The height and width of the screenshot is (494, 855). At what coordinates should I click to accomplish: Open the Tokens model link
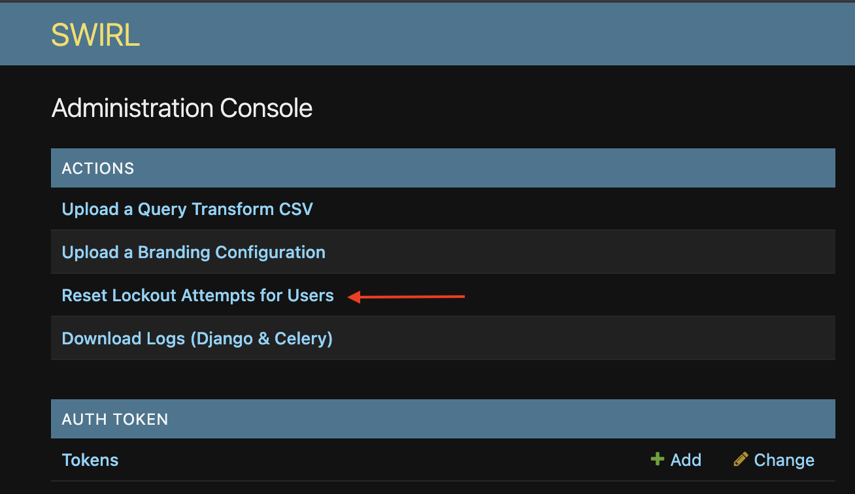pos(90,460)
